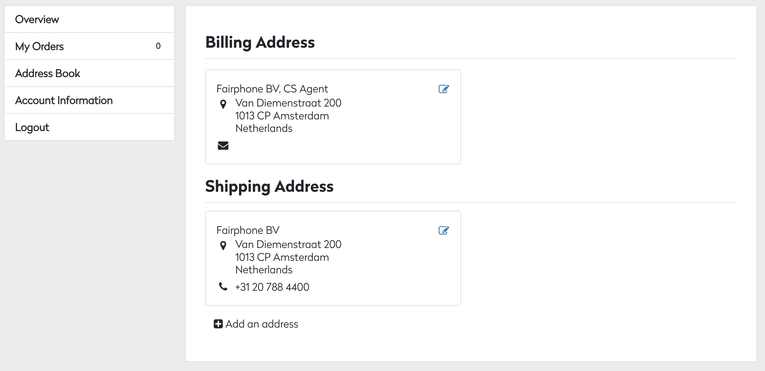Click the plus icon before Add an address
Image resolution: width=765 pixels, height=371 pixels.
point(218,324)
